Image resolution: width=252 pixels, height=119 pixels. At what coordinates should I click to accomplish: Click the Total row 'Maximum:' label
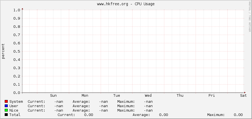(216, 115)
